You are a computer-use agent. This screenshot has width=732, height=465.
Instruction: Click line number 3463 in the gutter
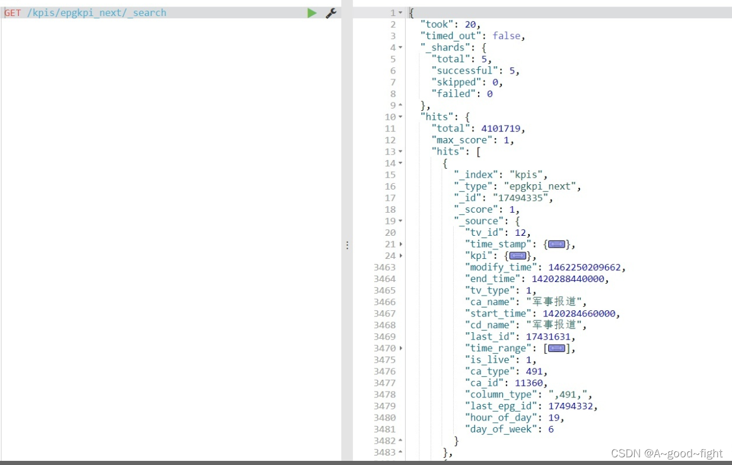tap(384, 267)
